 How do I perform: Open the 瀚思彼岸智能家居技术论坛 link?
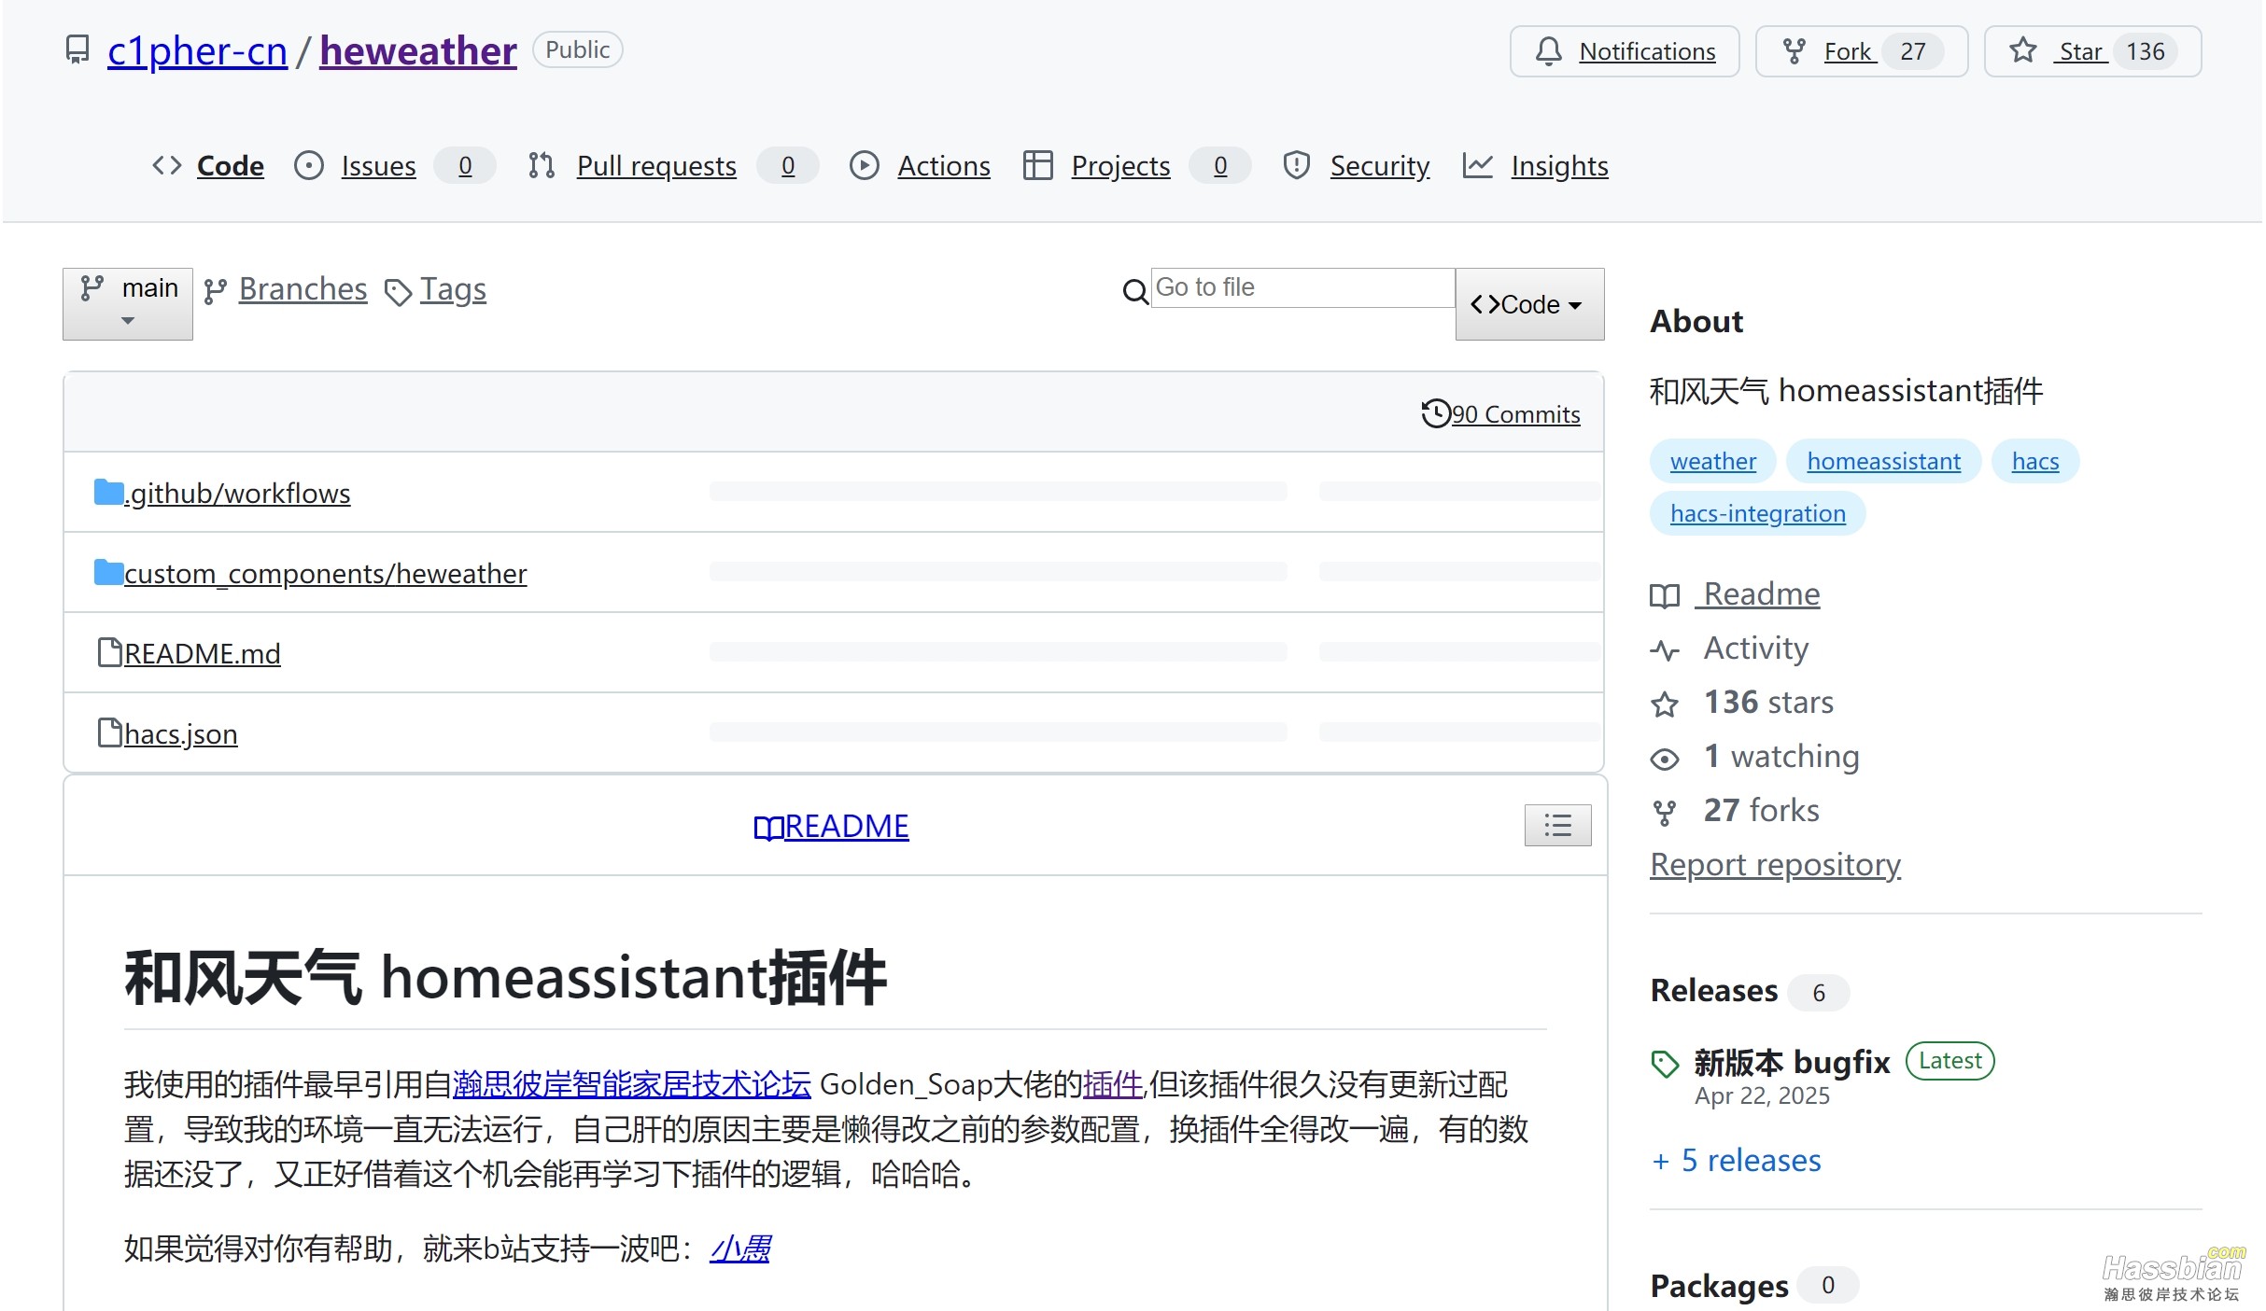click(x=632, y=1084)
